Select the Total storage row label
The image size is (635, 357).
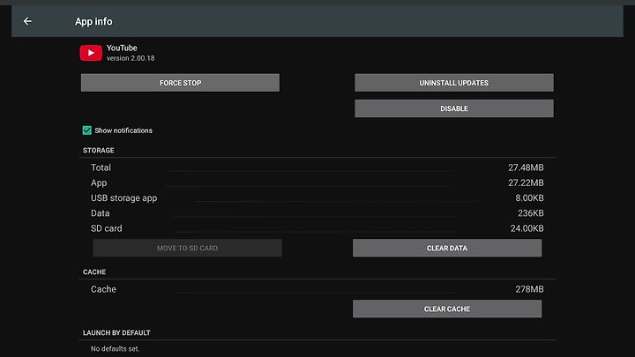point(101,167)
